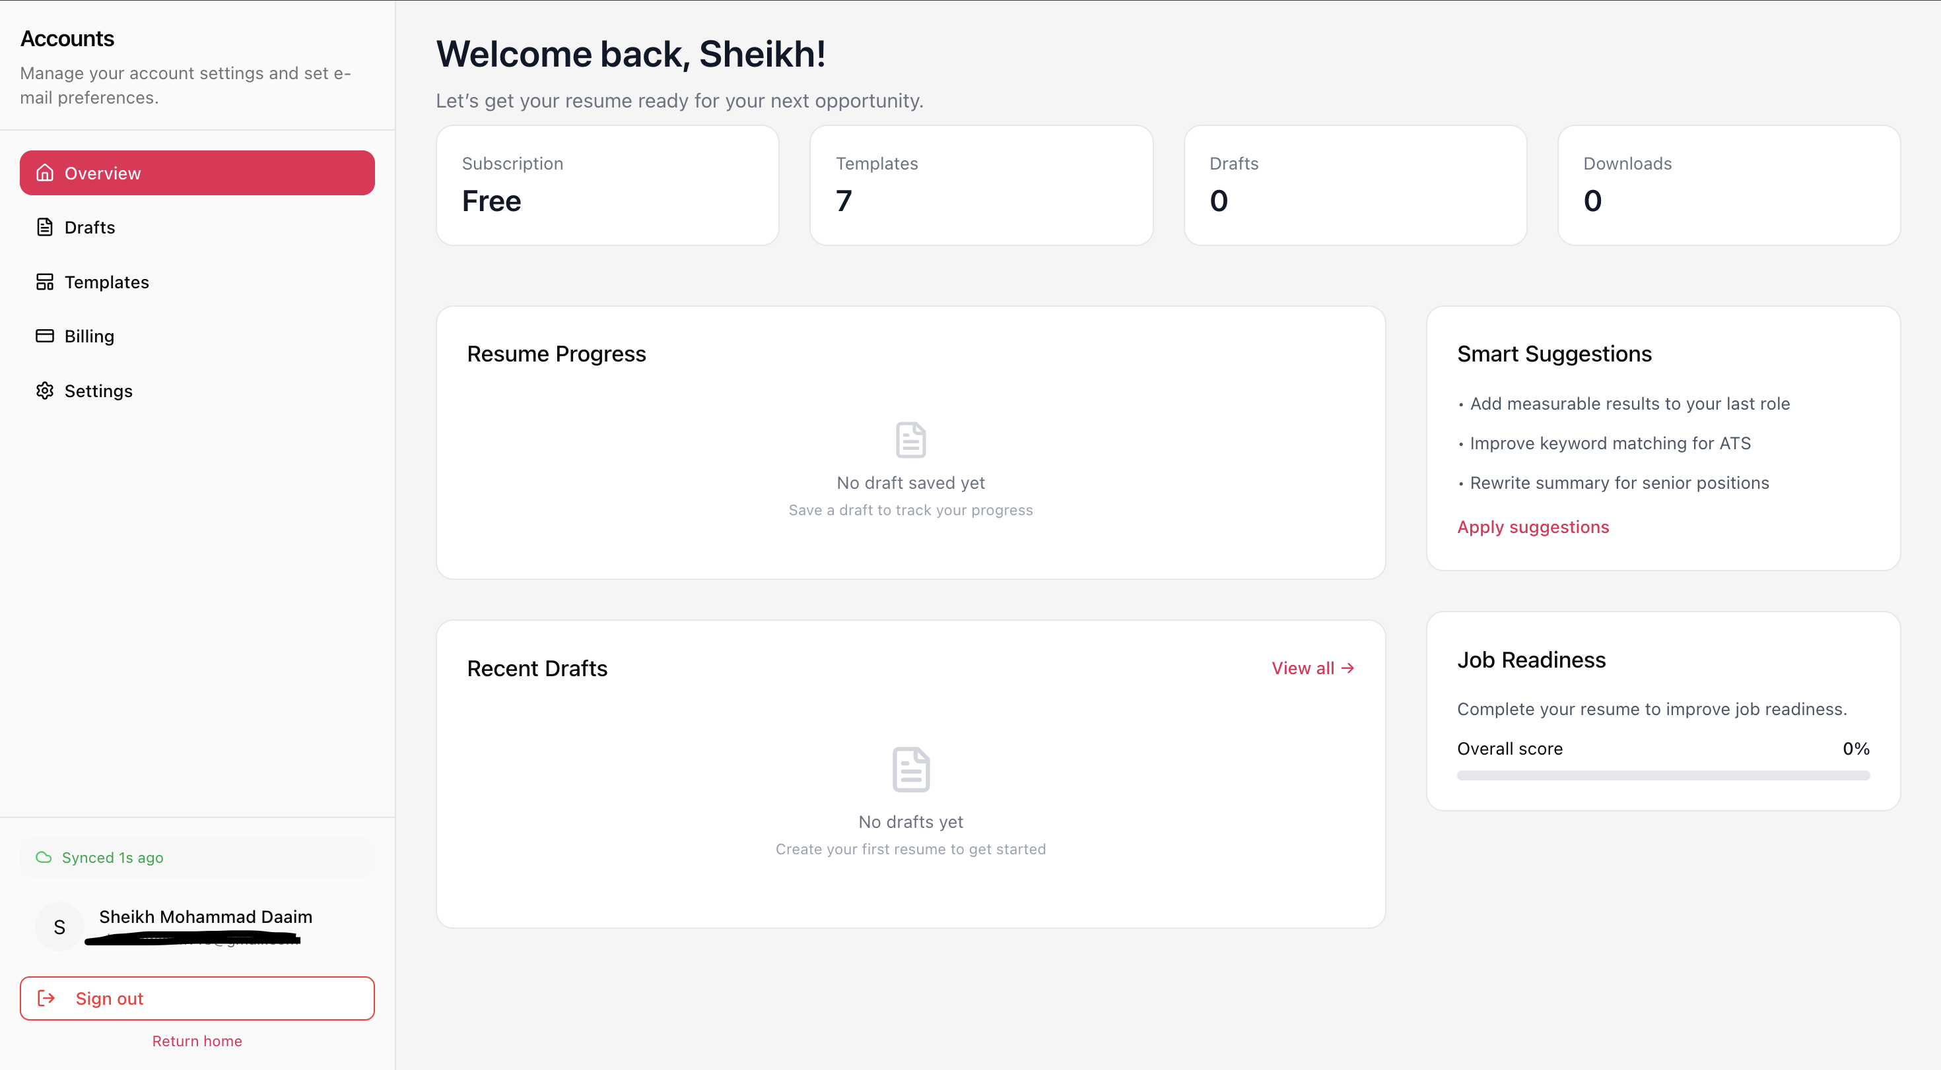
Task: Click the Settings gear icon
Action: pos(44,391)
